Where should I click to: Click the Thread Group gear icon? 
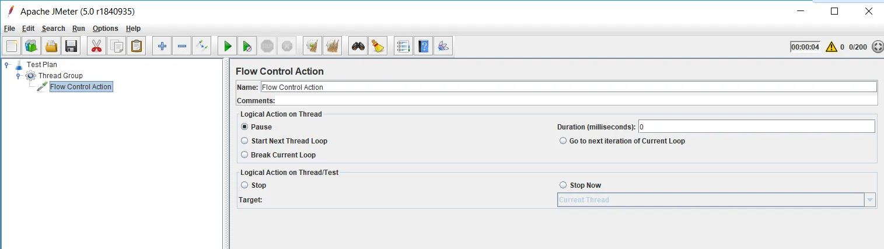click(30, 75)
